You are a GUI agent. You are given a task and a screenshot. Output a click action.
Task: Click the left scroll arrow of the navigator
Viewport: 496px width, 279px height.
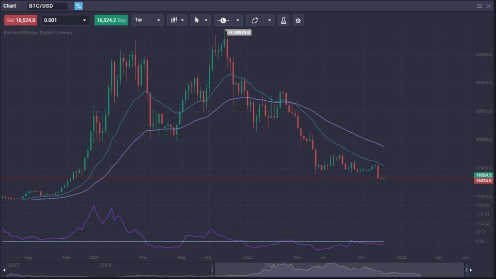click(4, 270)
